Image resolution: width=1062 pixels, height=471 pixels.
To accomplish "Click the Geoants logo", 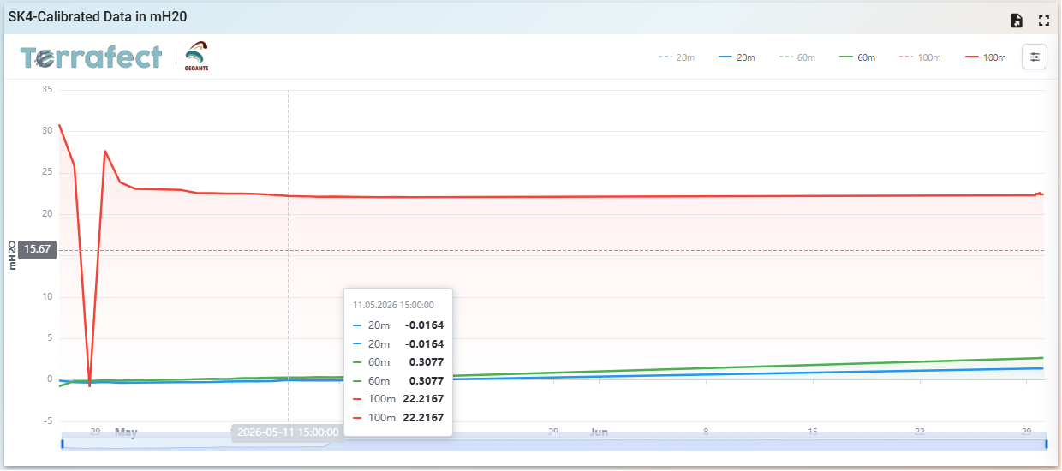I will (x=196, y=57).
